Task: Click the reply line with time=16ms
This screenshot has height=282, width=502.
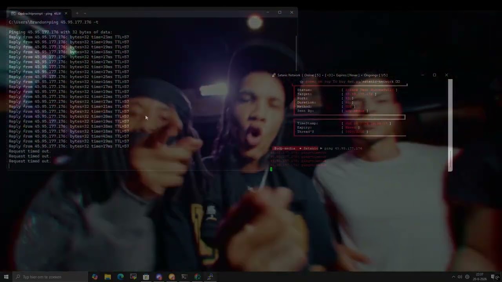Action: [69, 82]
